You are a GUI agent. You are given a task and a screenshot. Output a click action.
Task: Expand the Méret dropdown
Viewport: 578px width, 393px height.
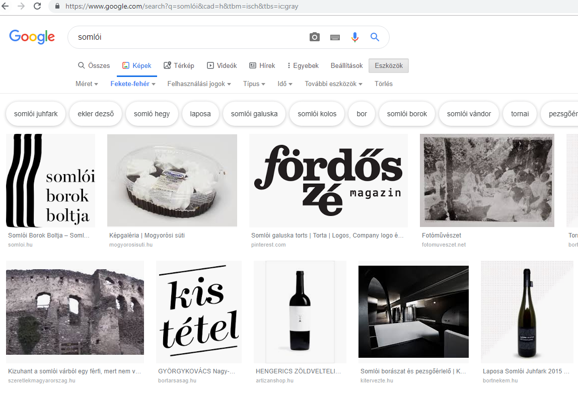pos(87,84)
